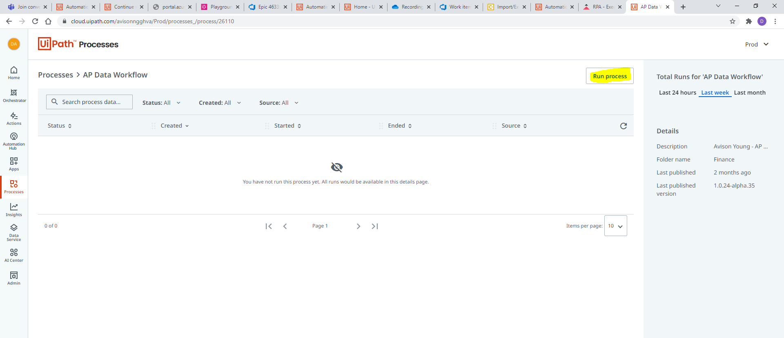Open a new browser tab

[x=683, y=7]
